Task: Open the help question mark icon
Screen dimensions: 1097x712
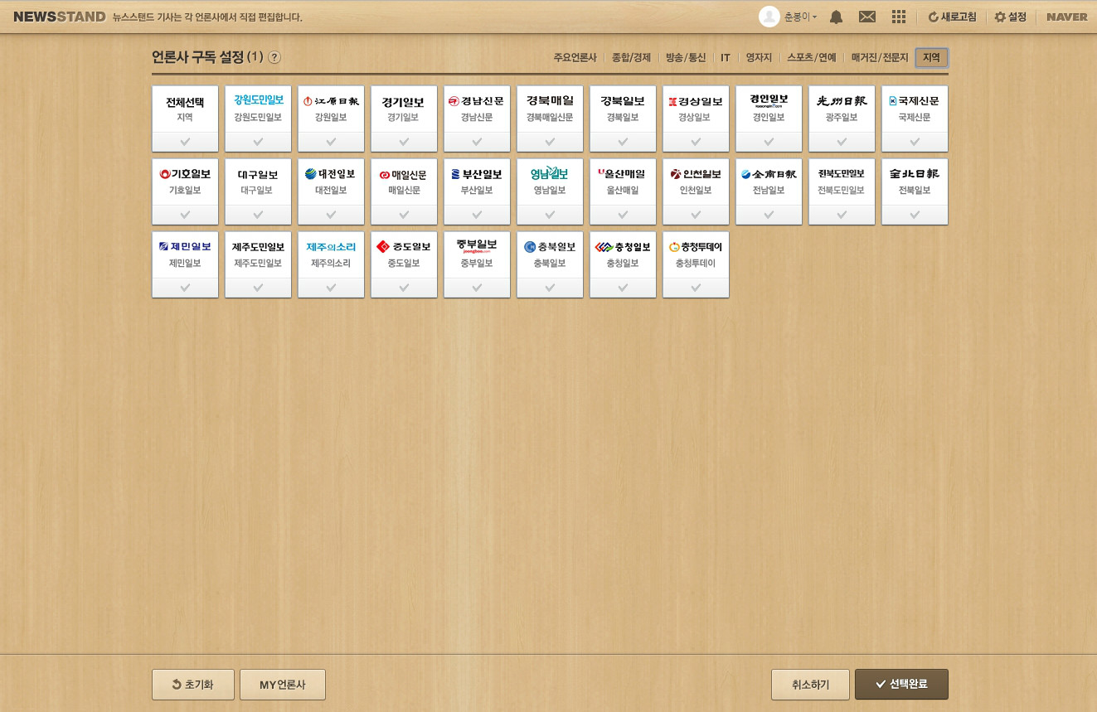Action: click(x=274, y=57)
